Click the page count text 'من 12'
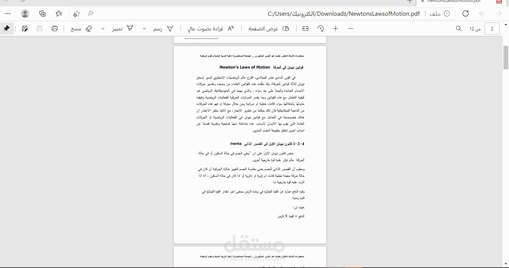This screenshot has width=509, height=268. [x=475, y=29]
